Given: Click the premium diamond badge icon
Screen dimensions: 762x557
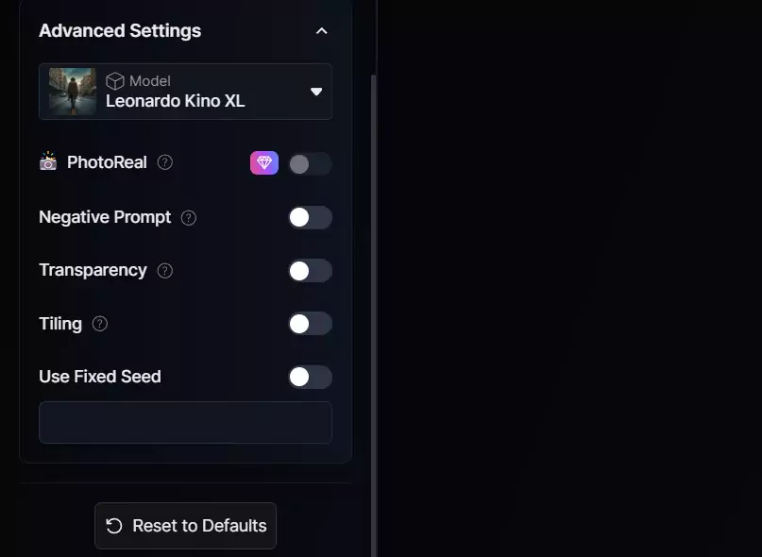Looking at the screenshot, I should (264, 162).
